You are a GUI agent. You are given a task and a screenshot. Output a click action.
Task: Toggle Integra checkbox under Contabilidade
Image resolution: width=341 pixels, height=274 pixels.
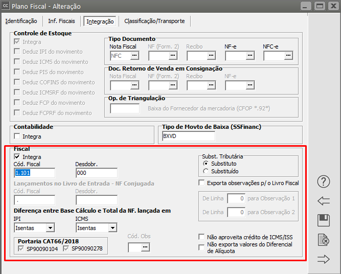click(18, 136)
